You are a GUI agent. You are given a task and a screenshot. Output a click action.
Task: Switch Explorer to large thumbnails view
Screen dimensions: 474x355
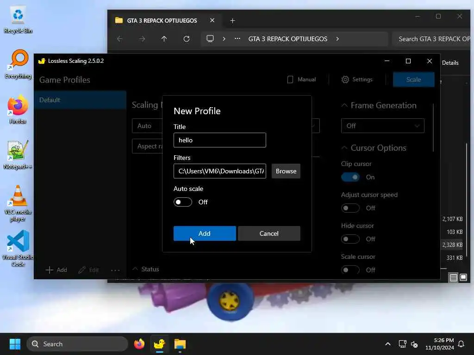(463, 277)
